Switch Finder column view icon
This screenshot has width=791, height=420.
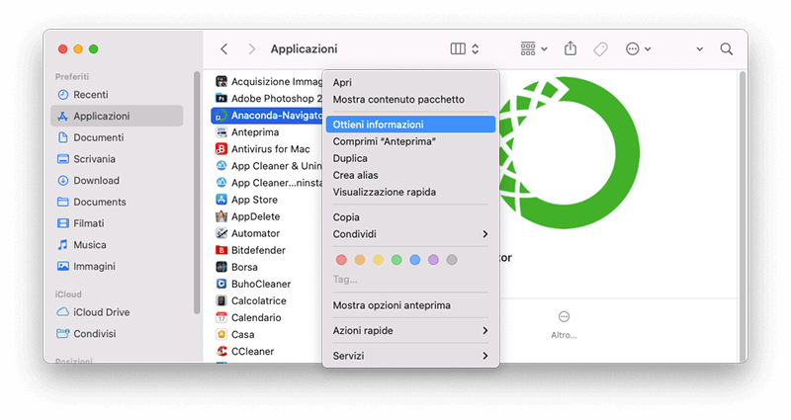458,48
